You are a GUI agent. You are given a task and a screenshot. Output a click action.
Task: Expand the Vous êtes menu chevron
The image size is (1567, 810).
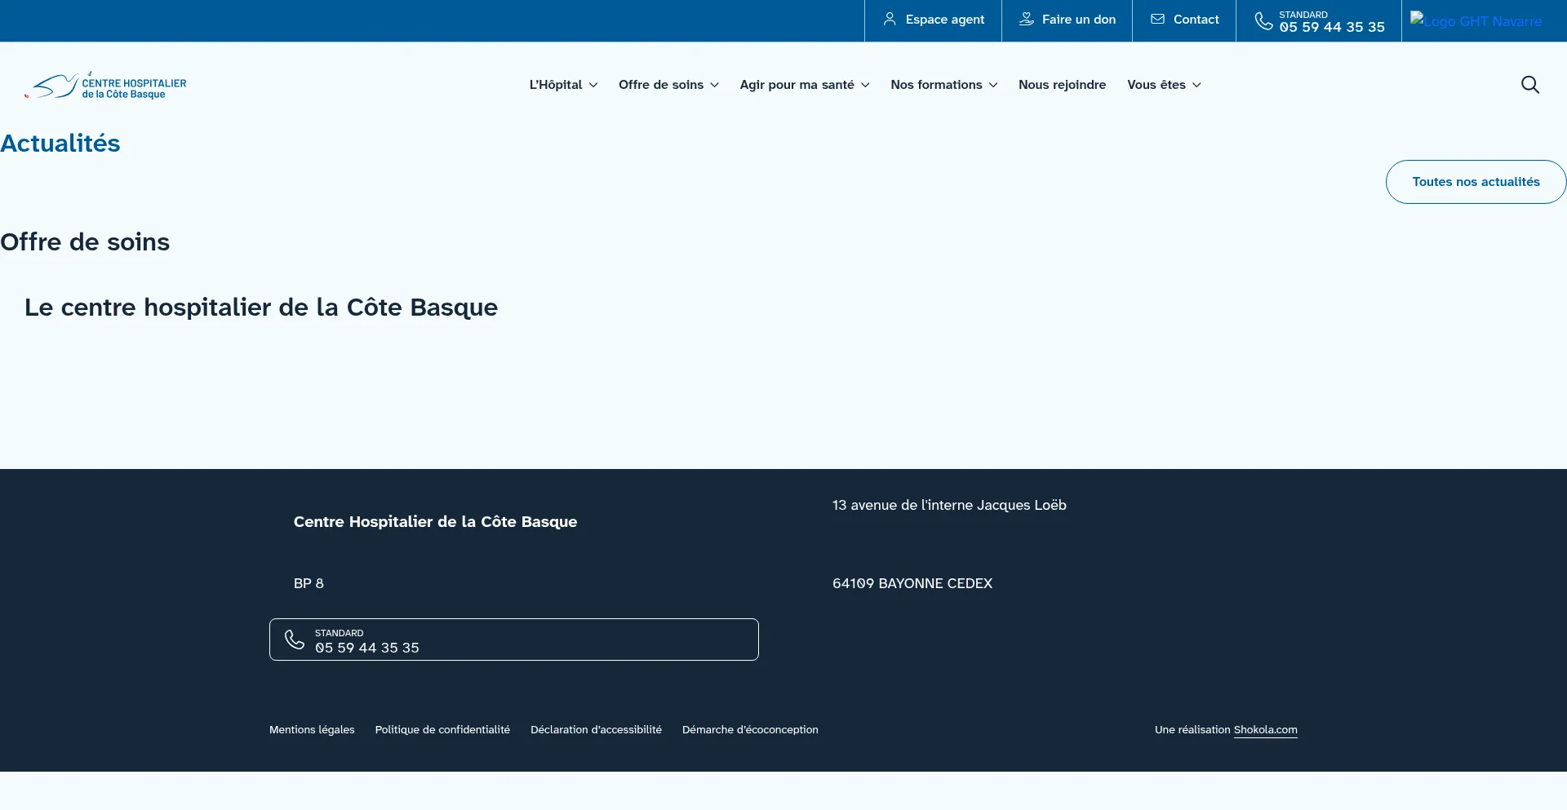pos(1196,85)
